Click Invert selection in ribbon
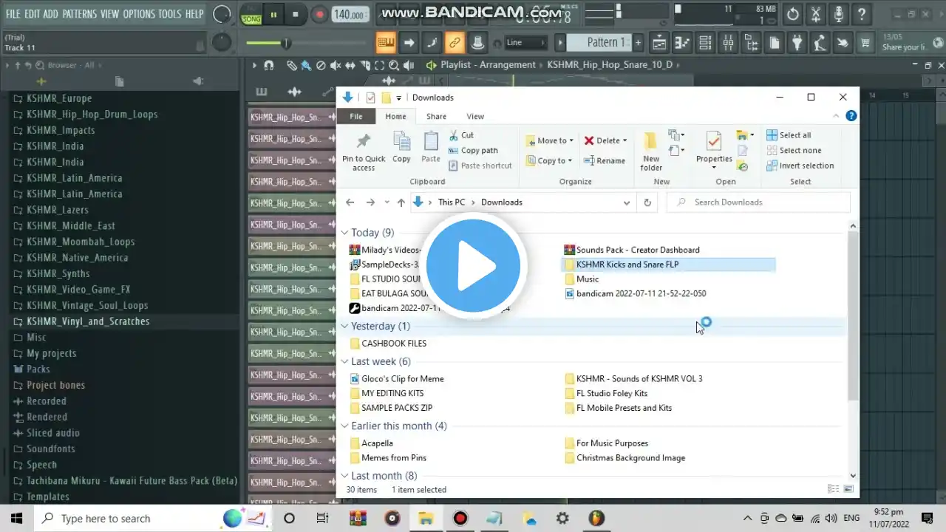 coord(800,166)
